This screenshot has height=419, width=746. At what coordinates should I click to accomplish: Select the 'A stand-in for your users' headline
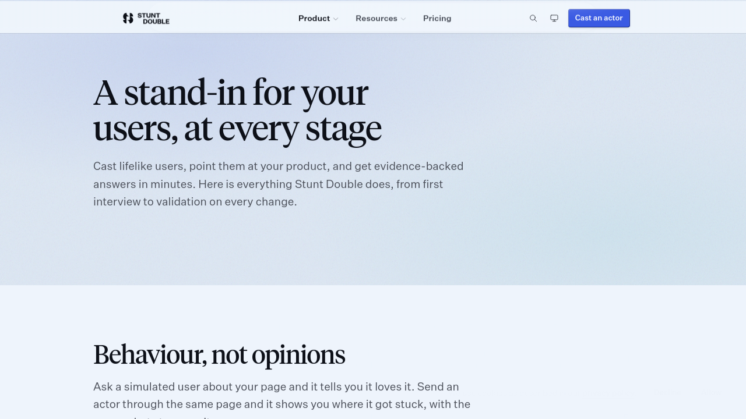click(238, 111)
